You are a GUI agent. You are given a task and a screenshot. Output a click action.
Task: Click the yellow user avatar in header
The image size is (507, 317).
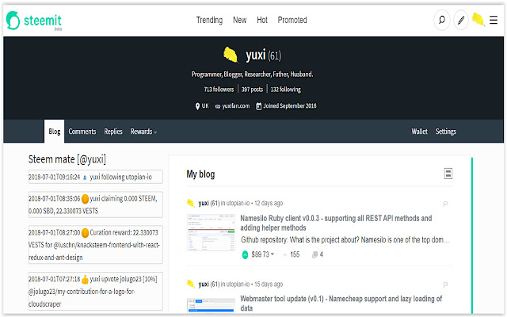(x=478, y=20)
